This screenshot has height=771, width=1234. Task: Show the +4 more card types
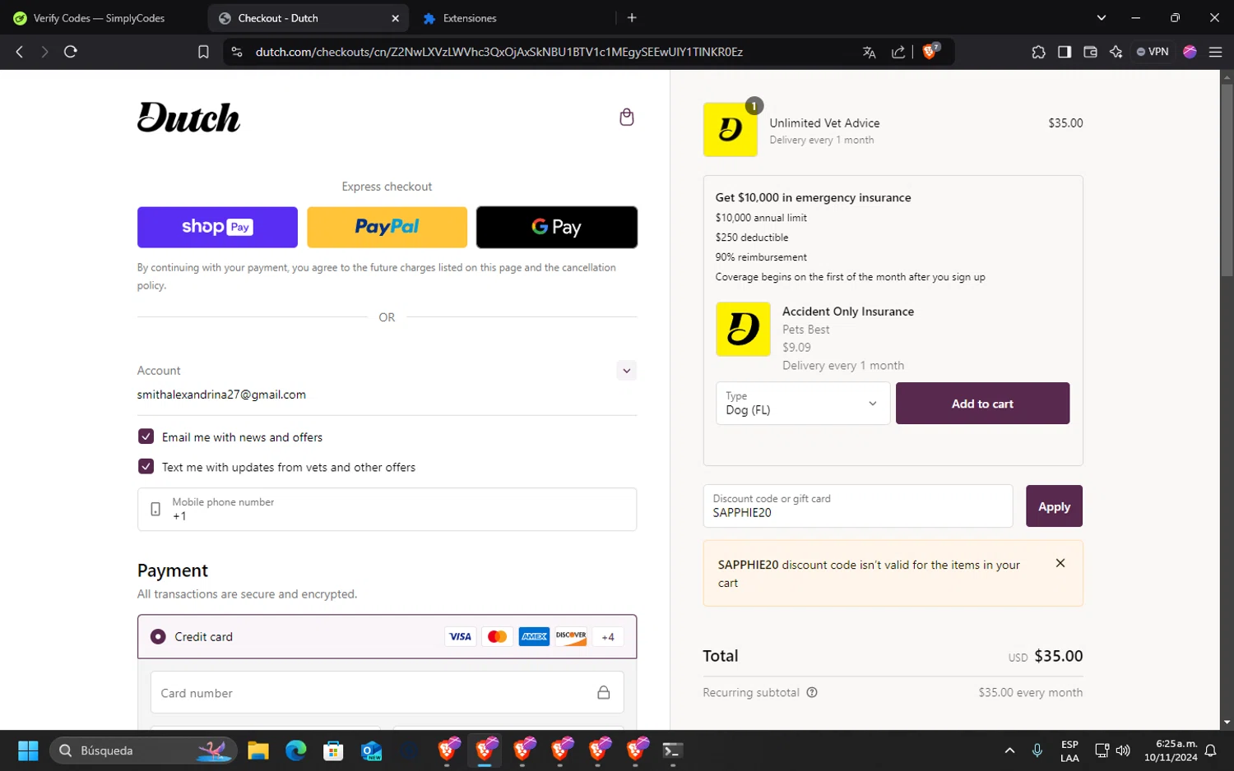point(608,636)
